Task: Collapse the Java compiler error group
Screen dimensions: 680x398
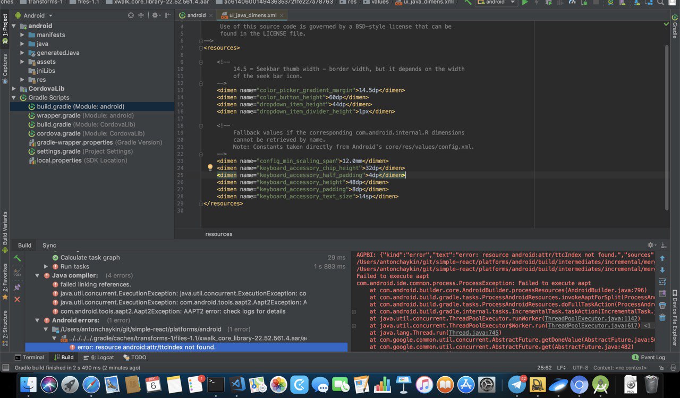Action: point(37,276)
